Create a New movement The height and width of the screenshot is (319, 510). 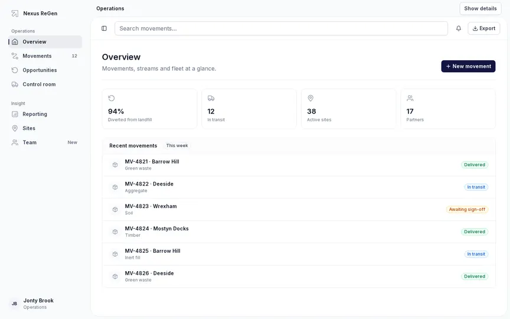[x=468, y=66]
